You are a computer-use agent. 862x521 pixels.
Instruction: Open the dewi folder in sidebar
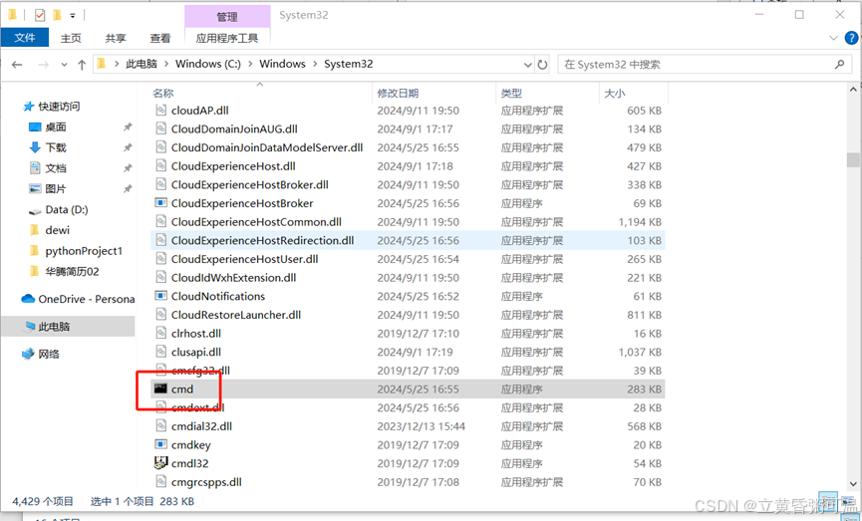(57, 230)
